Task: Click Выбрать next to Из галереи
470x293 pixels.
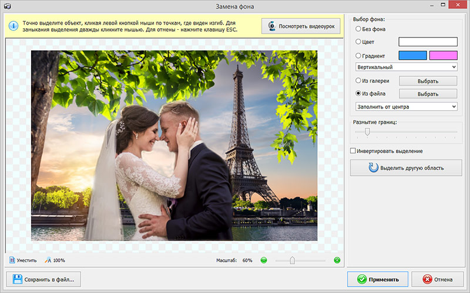Action: click(428, 81)
